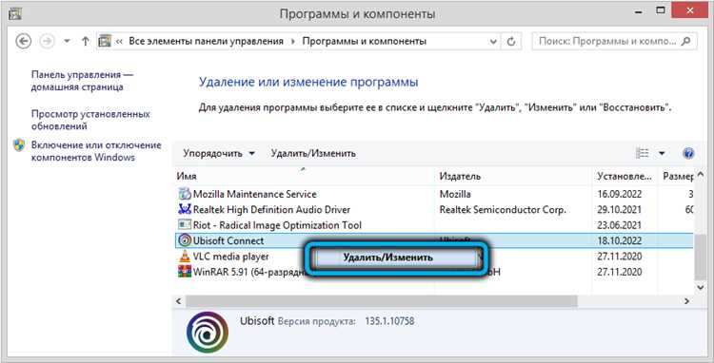Click the Mozilla Maintenance Service icon

click(185, 194)
